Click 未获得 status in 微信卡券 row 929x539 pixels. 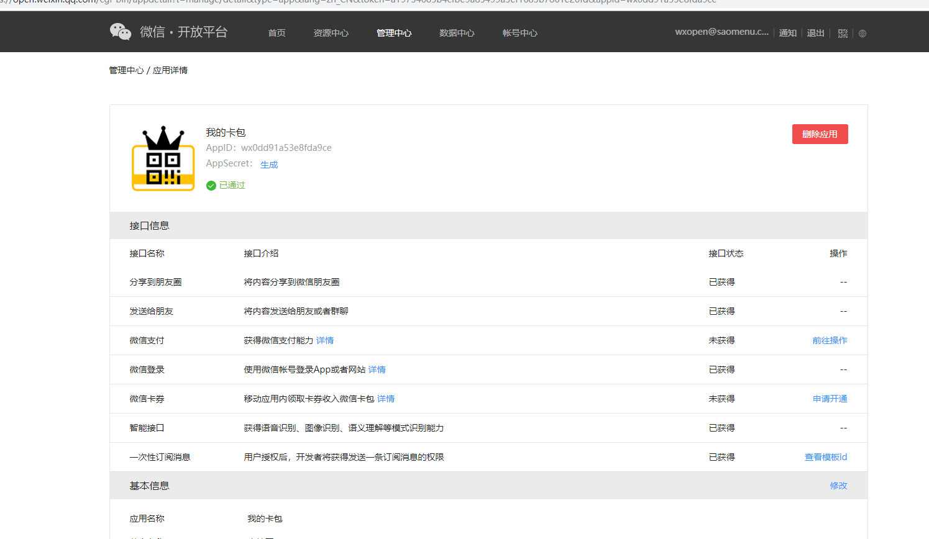coord(721,399)
